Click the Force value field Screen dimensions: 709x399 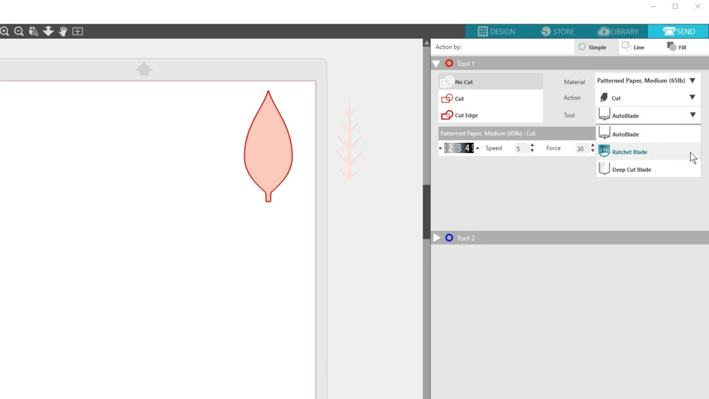(x=581, y=149)
